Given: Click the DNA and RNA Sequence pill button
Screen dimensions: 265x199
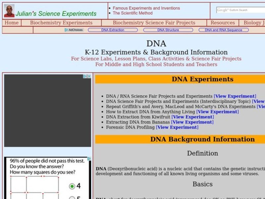Looking at the screenshot, I should point(224,30).
